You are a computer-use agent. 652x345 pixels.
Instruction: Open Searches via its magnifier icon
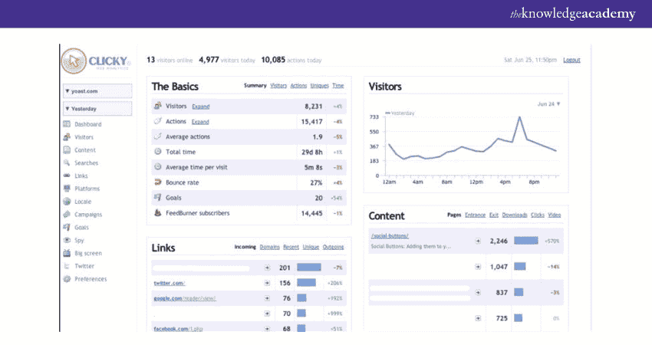[68, 163]
